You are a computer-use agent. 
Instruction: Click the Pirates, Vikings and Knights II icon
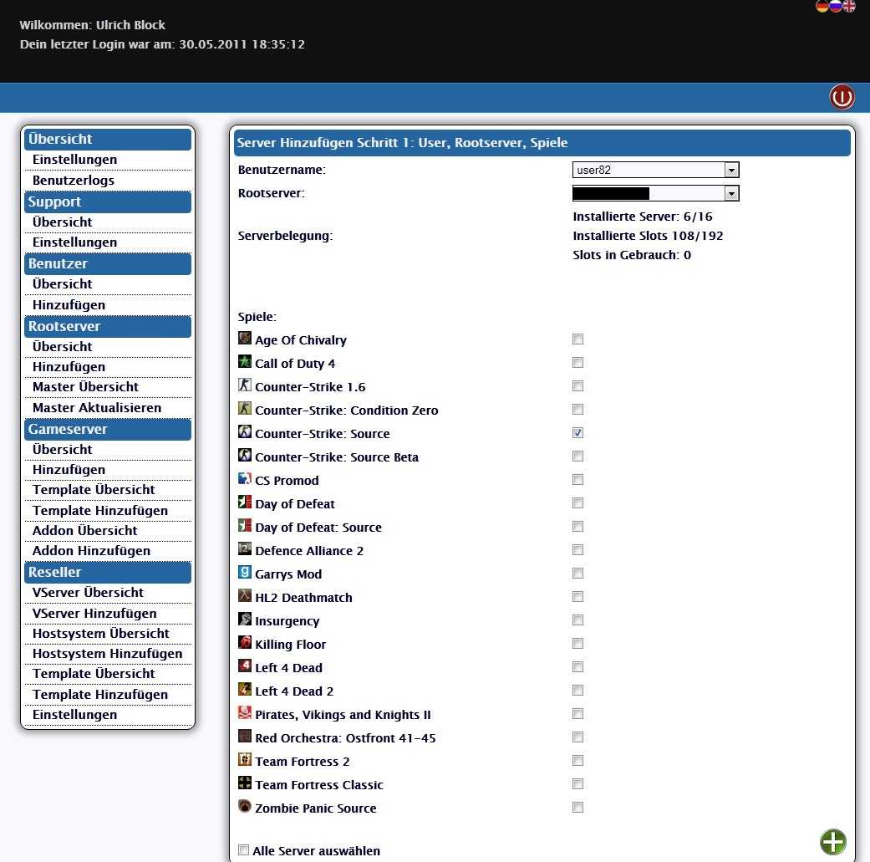point(245,712)
